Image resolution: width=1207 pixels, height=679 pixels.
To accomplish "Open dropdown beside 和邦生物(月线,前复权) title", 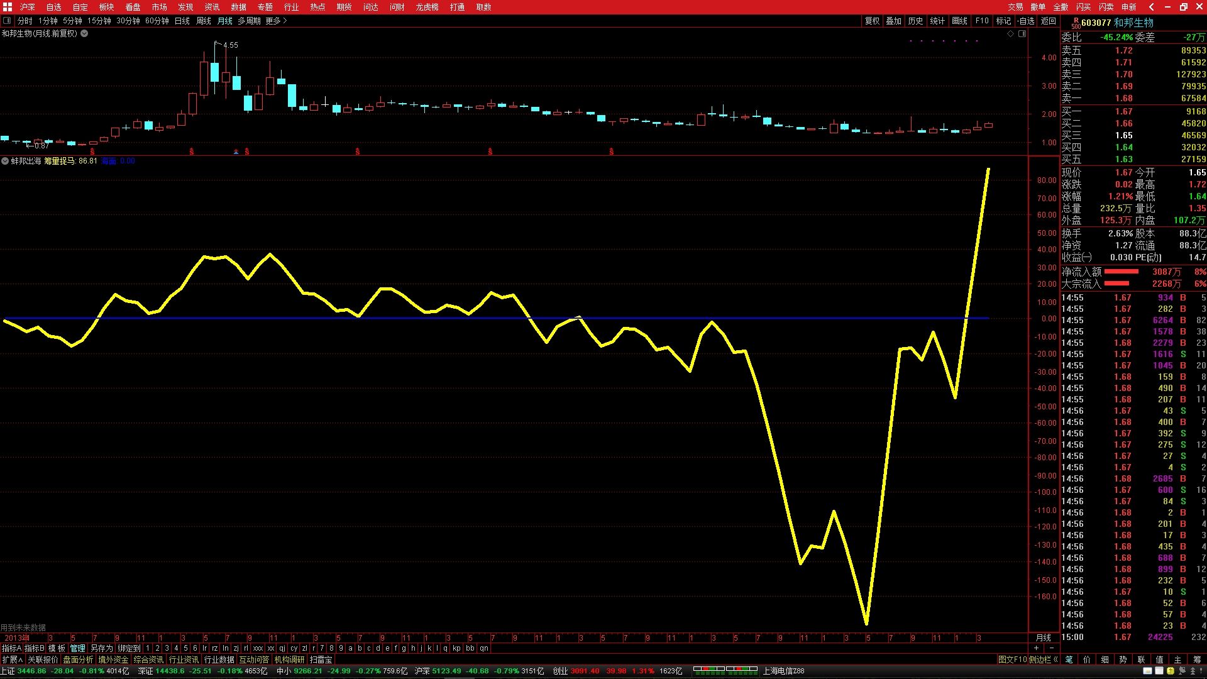I will tap(84, 33).
